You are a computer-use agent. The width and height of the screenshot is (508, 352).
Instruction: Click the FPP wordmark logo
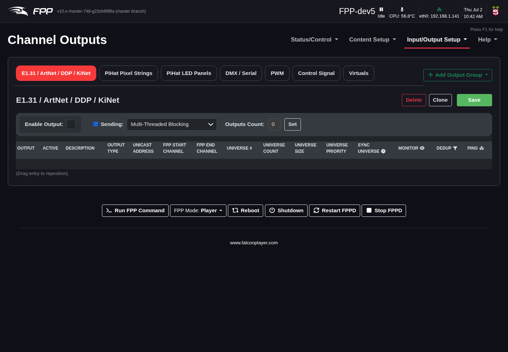[43, 11]
